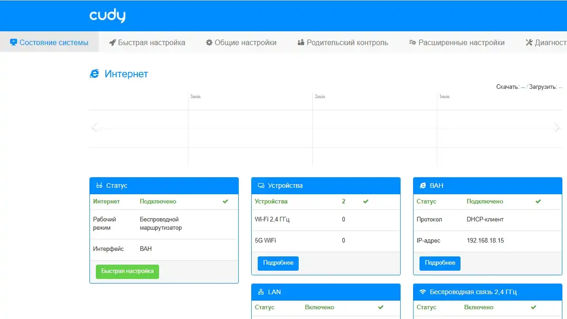The width and height of the screenshot is (567, 319).
Task: Open Общие настройки tab
Action: pyautogui.click(x=241, y=42)
